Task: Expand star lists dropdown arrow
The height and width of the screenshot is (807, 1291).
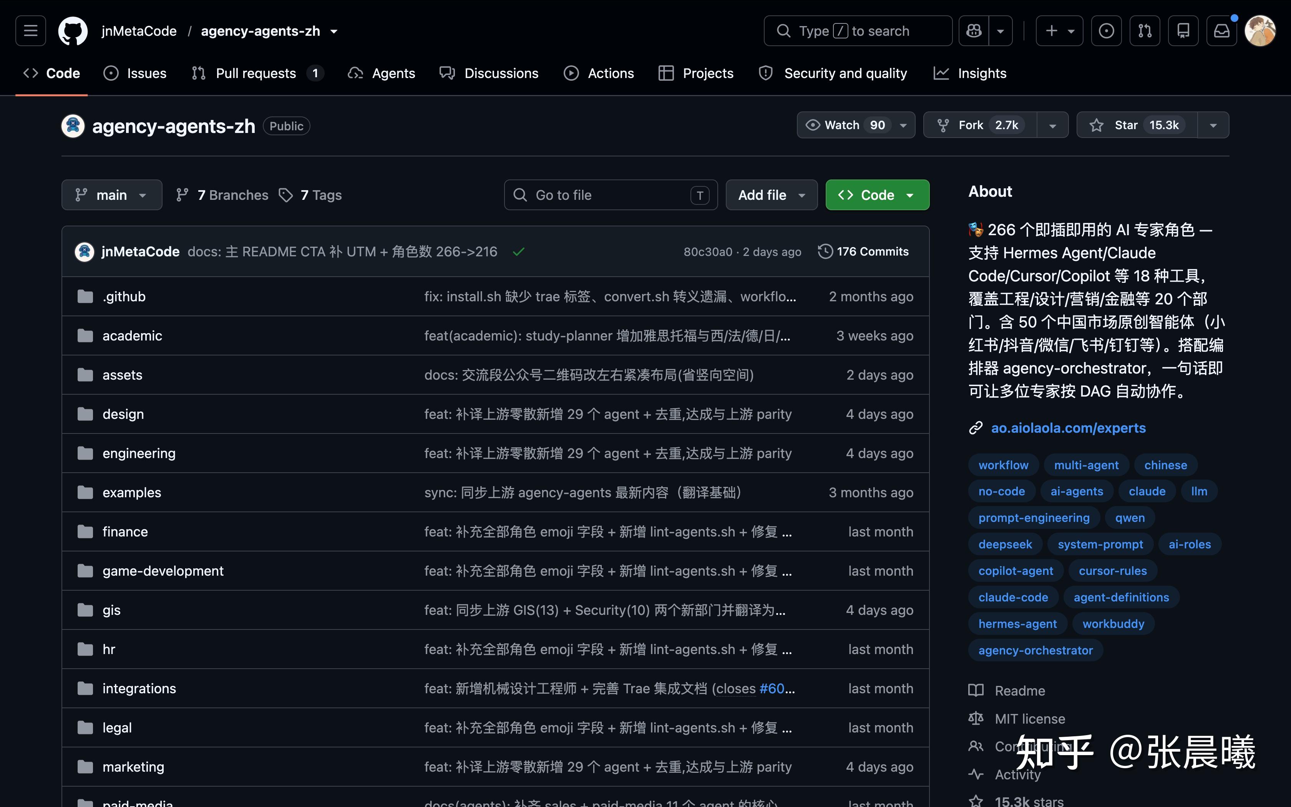Action: pos(1213,125)
